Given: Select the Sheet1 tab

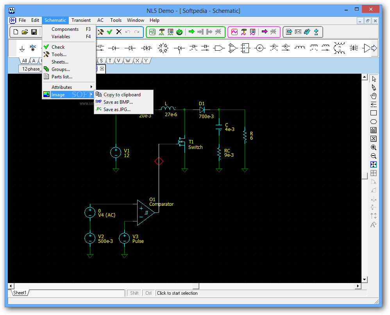Looking at the screenshot, I should point(20,293).
